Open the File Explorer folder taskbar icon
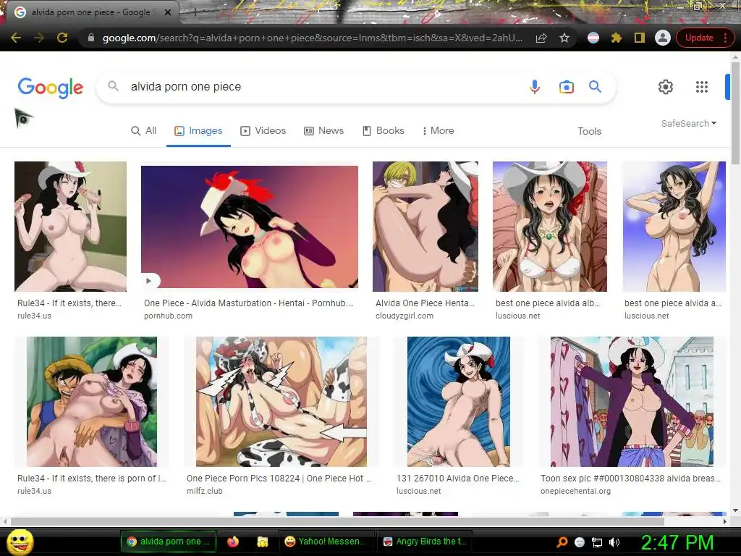This screenshot has height=556, width=741. coord(262,542)
